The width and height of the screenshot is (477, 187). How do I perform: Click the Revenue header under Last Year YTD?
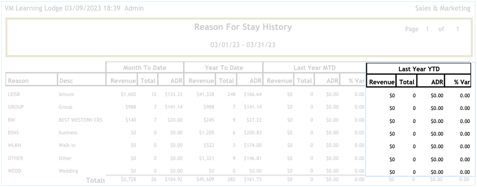(x=382, y=82)
